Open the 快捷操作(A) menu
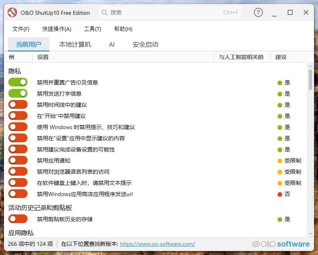 click(57, 29)
